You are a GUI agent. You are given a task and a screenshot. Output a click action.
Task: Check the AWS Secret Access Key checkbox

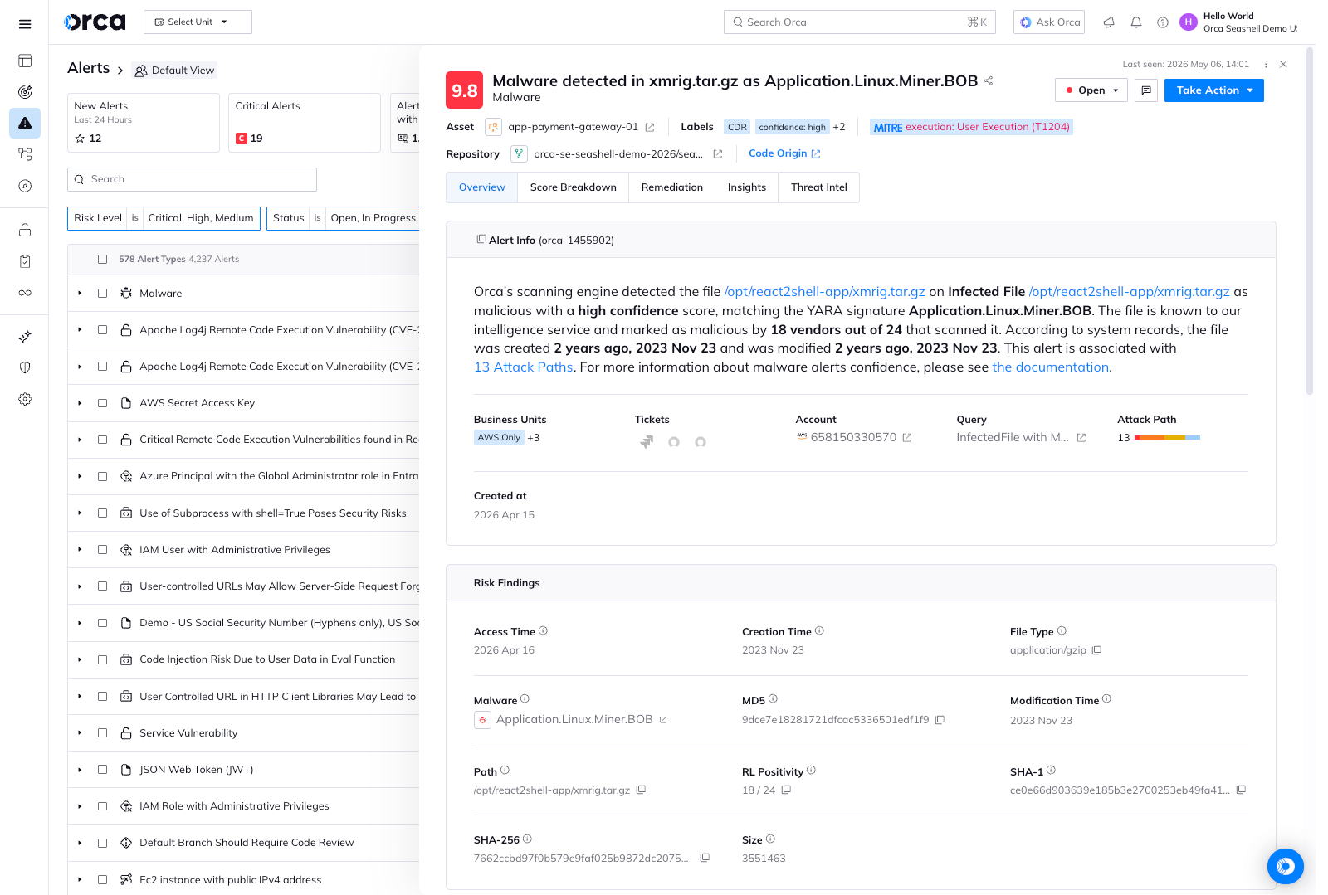click(102, 403)
